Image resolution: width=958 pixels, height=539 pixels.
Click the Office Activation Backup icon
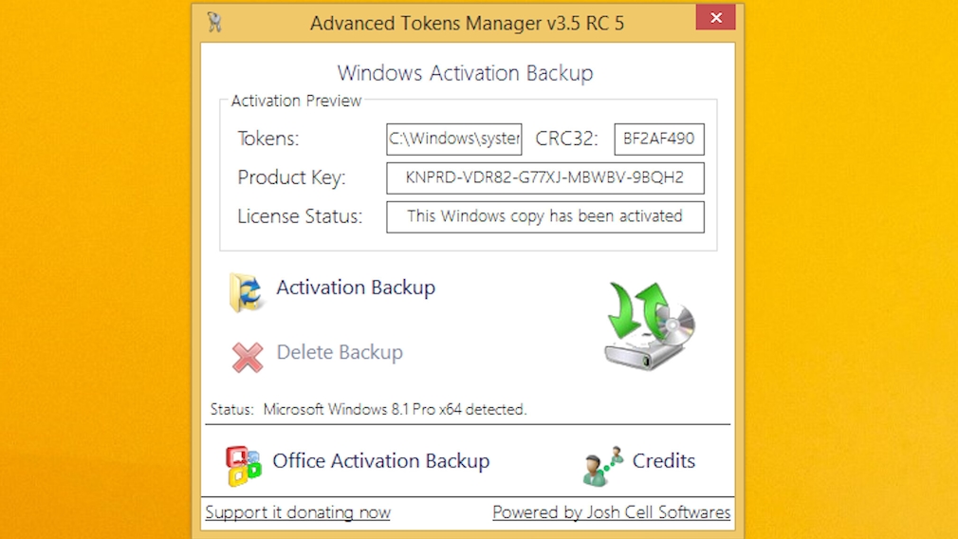point(243,466)
